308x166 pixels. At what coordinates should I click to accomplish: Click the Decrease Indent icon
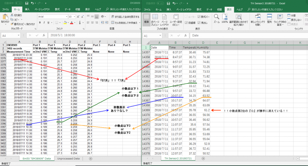[x=103, y=22]
